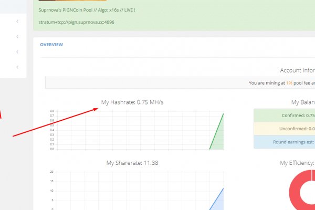Screen dimensions: 315x210
Task: Expand the fourth sidebar chevron arrow
Action: point(17,67)
